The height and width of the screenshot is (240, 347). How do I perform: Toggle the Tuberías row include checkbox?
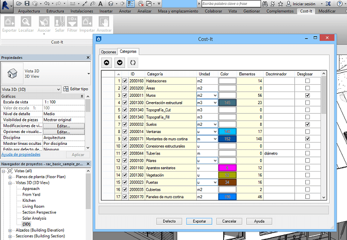pyautogui.click(x=125, y=153)
